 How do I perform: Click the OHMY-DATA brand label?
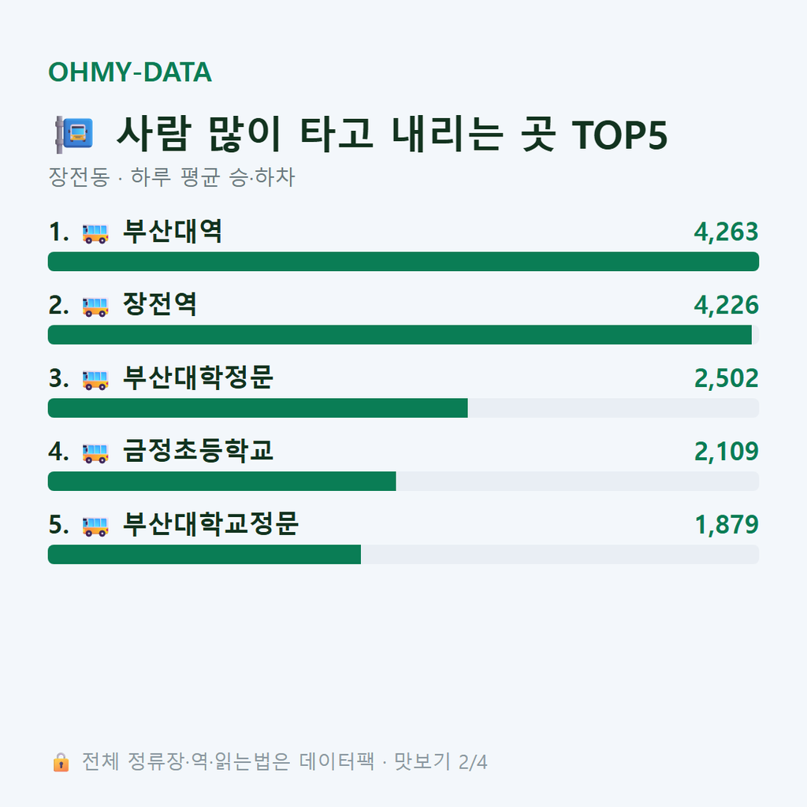click(x=130, y=72)
